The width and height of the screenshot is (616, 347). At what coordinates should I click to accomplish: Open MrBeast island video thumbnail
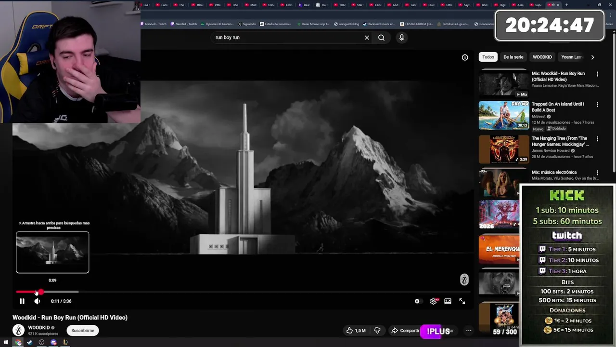(x=503, y=115)
